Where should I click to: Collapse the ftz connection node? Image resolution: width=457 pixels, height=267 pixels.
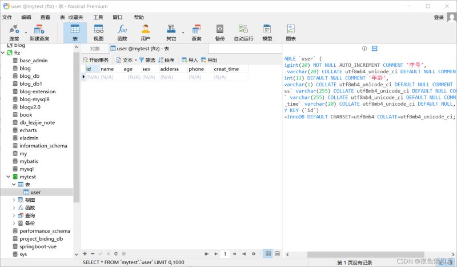click(x=3, y=53)
